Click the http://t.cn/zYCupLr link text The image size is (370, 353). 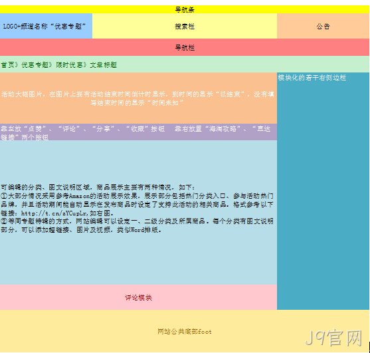[54, 213]
